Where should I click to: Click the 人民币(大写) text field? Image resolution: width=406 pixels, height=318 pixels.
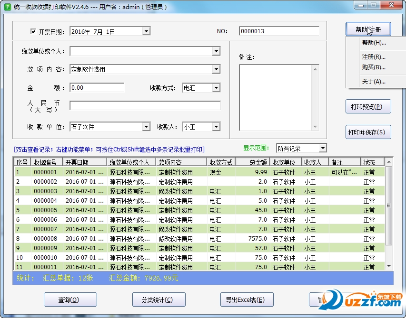click(145, 105)
